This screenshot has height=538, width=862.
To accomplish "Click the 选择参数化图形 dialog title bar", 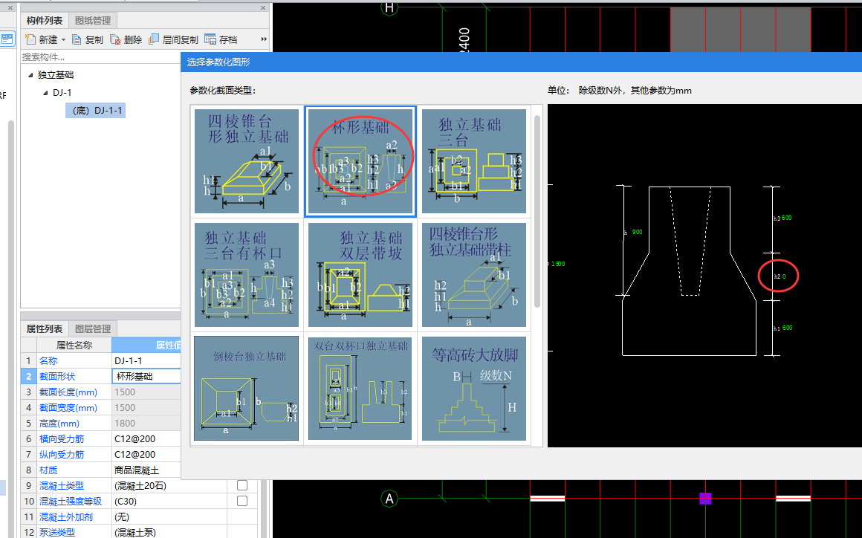I will (x=521, y=62).
